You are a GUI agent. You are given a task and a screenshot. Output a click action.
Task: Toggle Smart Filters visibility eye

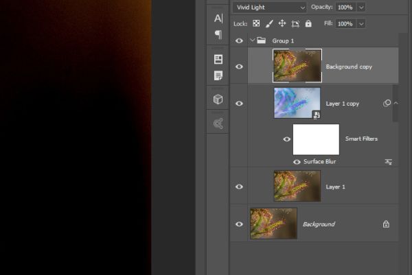coord(287,139)
